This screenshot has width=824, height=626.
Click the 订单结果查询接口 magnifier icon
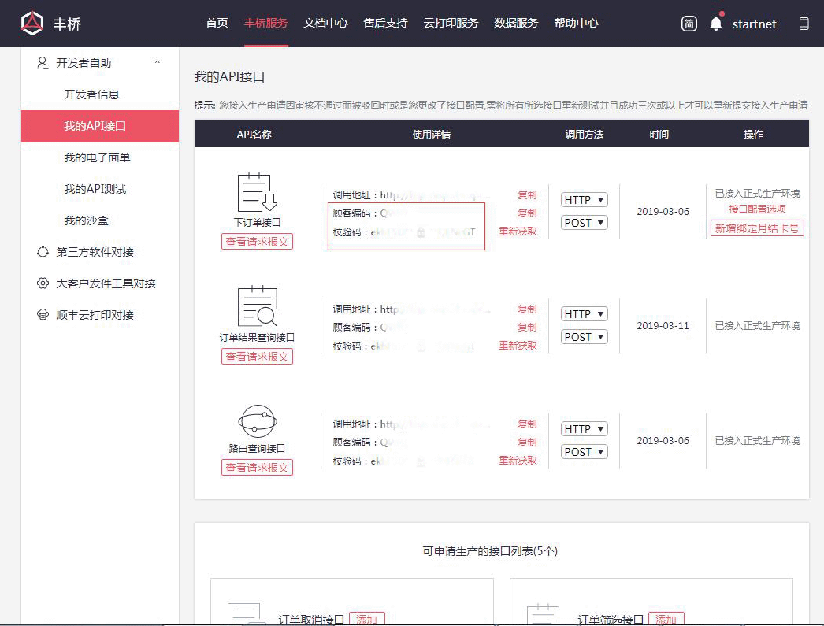pos(257,306)
